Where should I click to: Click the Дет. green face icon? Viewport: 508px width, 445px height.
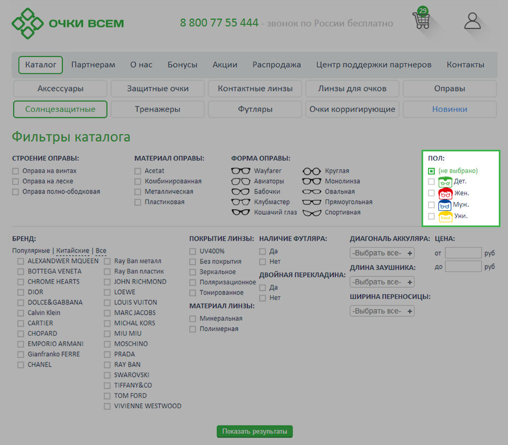pos(445,182)
